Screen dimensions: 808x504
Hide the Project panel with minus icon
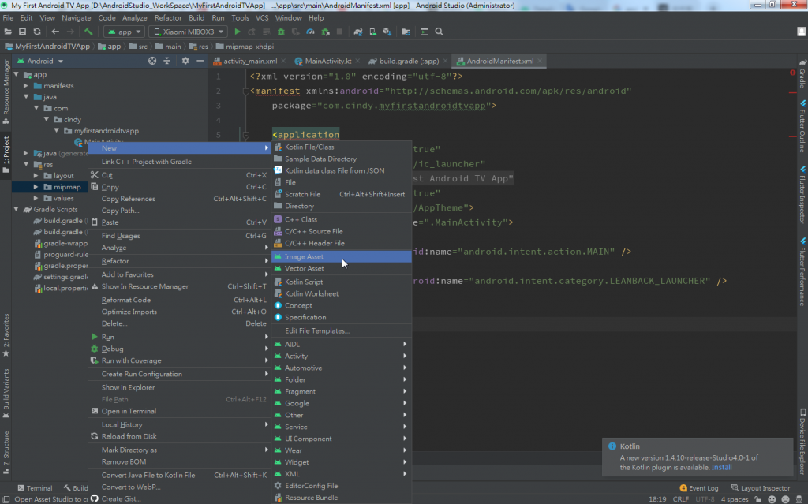click(x=200, y=61)
